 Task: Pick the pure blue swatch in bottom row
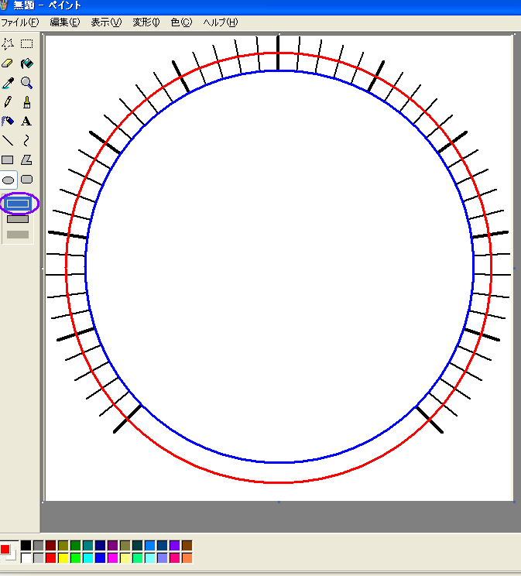101,558
